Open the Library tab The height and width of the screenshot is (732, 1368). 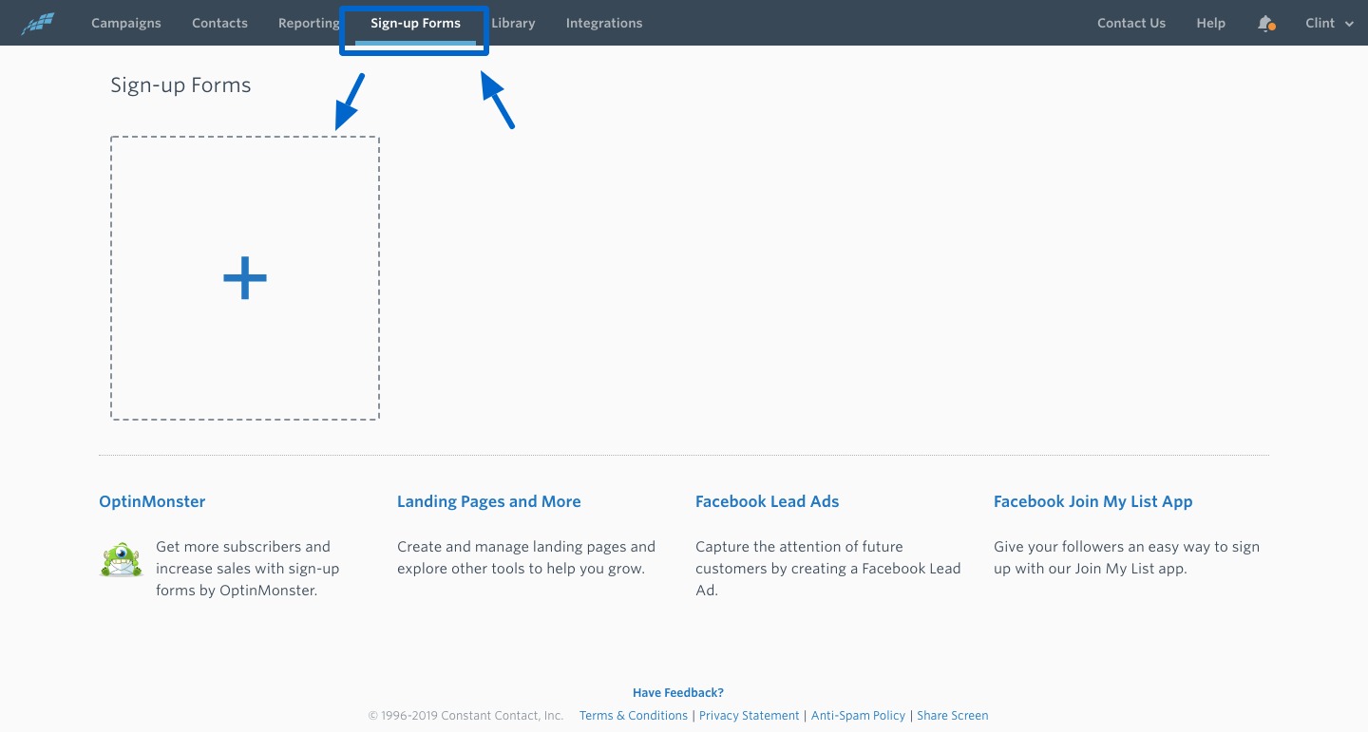(513, 23)
